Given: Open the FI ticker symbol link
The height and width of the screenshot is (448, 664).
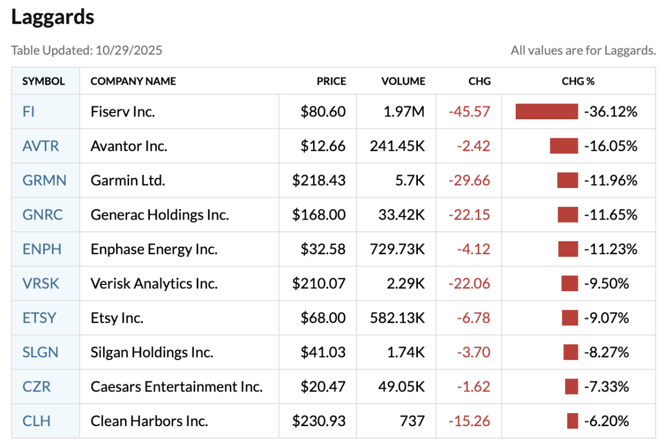Looking at the screenshot, I should click(x=29, y=111).
